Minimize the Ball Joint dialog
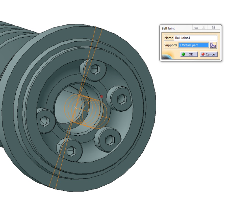This screenshot has width=229, height=197. 196,27
